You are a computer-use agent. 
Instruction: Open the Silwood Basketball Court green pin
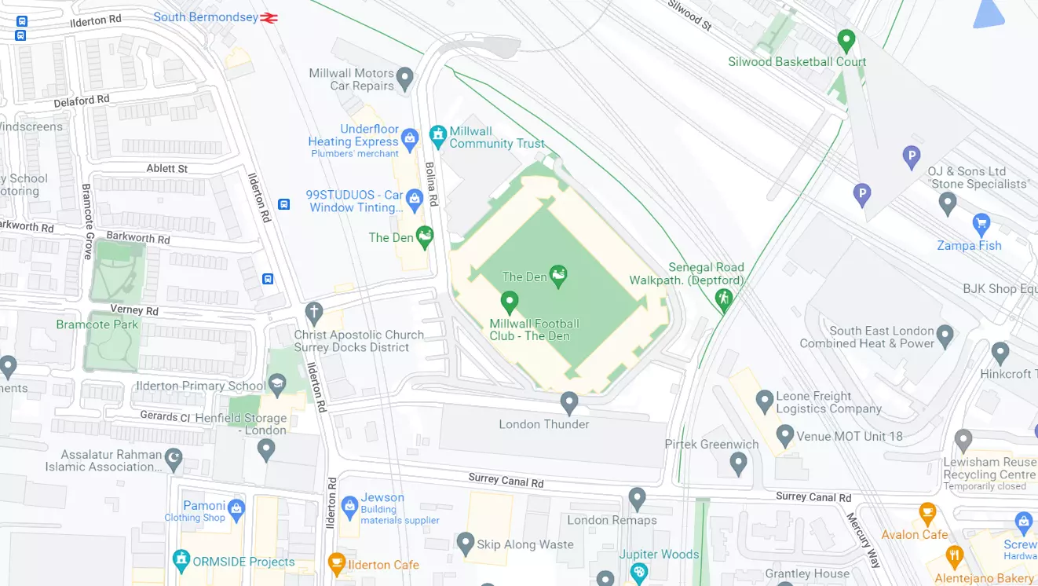846,38
